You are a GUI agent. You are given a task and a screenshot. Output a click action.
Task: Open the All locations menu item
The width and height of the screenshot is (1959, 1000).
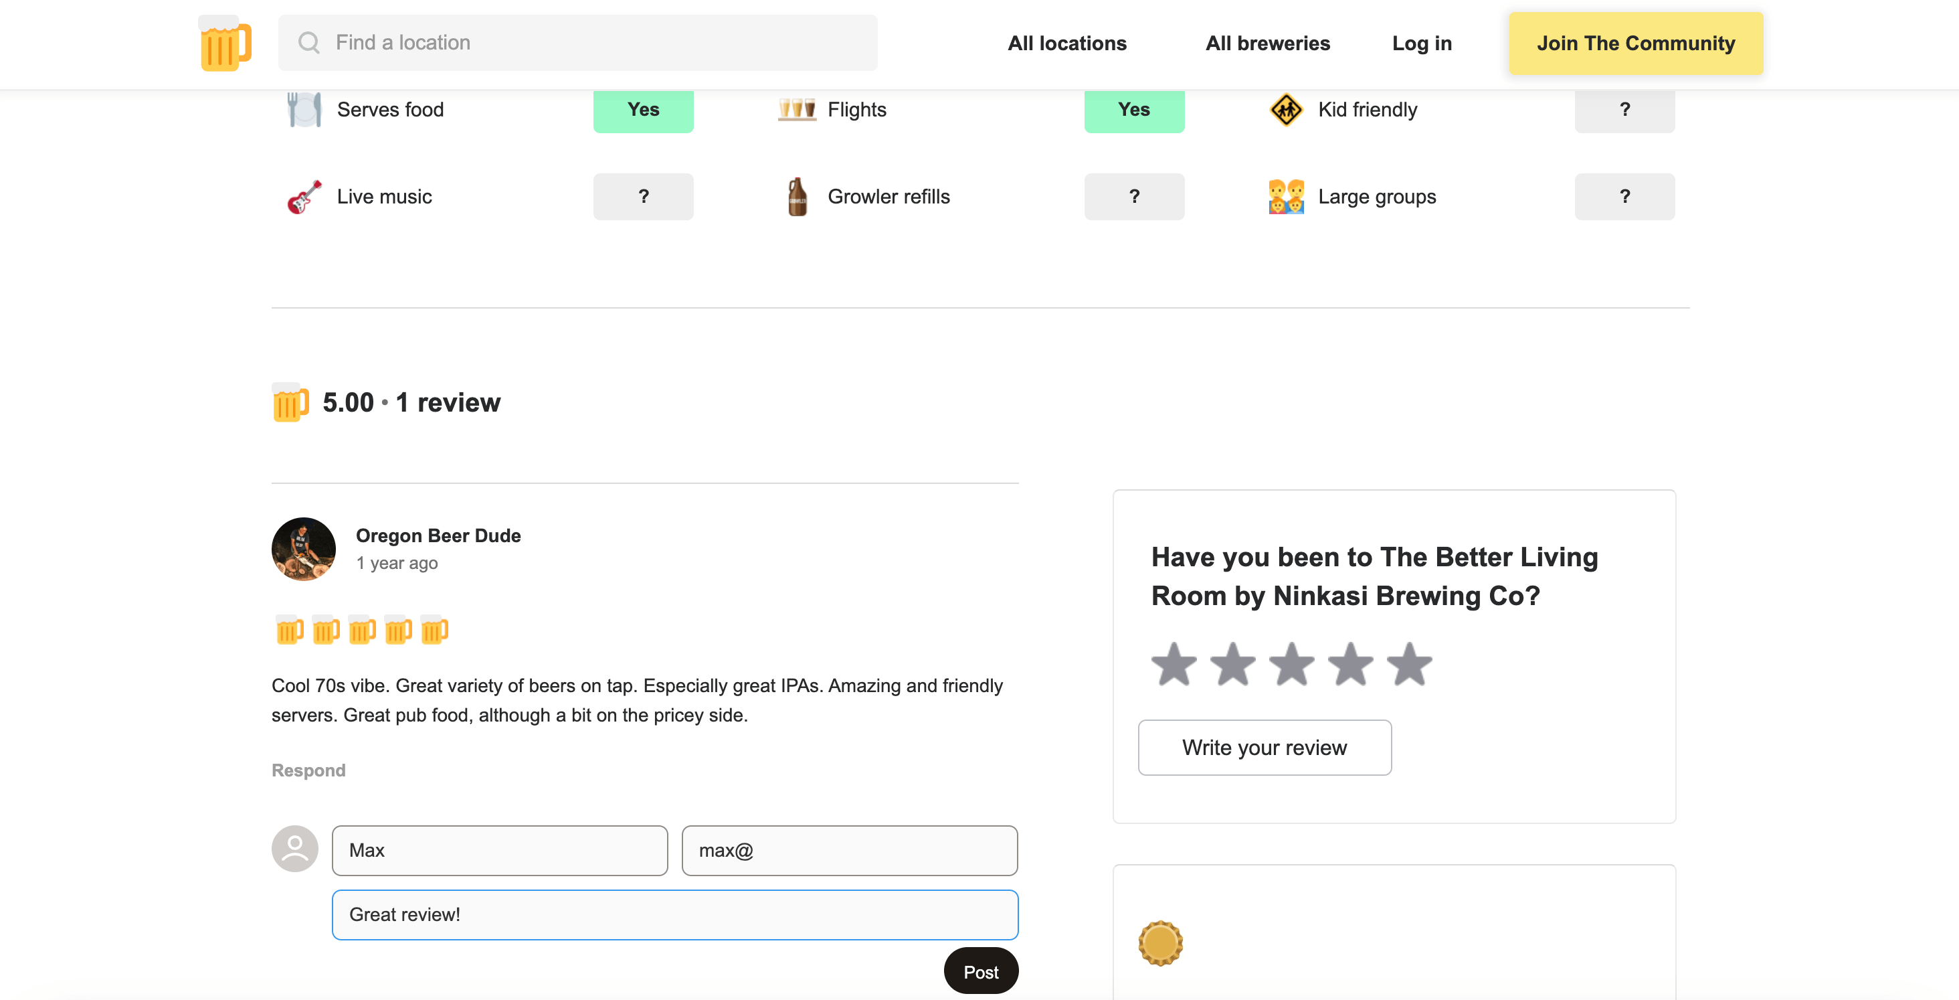pyautogui.click(x=1066, y=44)
